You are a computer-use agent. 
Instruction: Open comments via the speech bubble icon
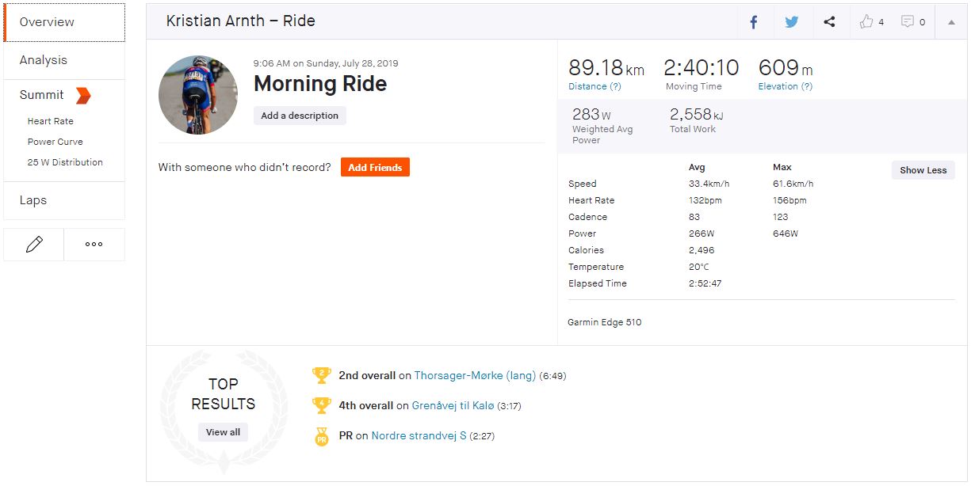click(908, 22)
